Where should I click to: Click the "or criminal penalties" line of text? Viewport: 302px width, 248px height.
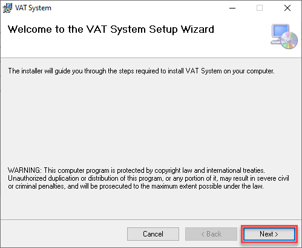pos(136,186)
